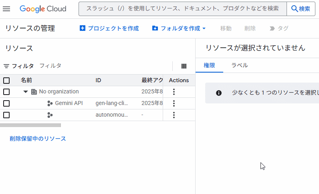This screenshot has width=319, height=194.
Task: Check the No organization row checkbox
Action: [6, 92]
